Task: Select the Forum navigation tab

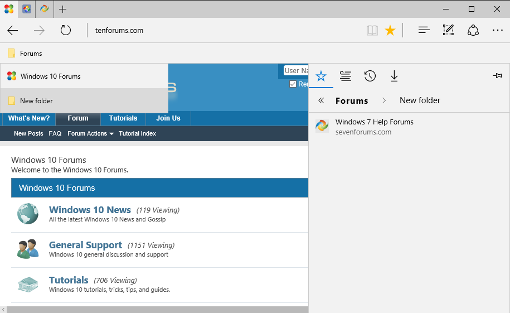Action: 78,118
